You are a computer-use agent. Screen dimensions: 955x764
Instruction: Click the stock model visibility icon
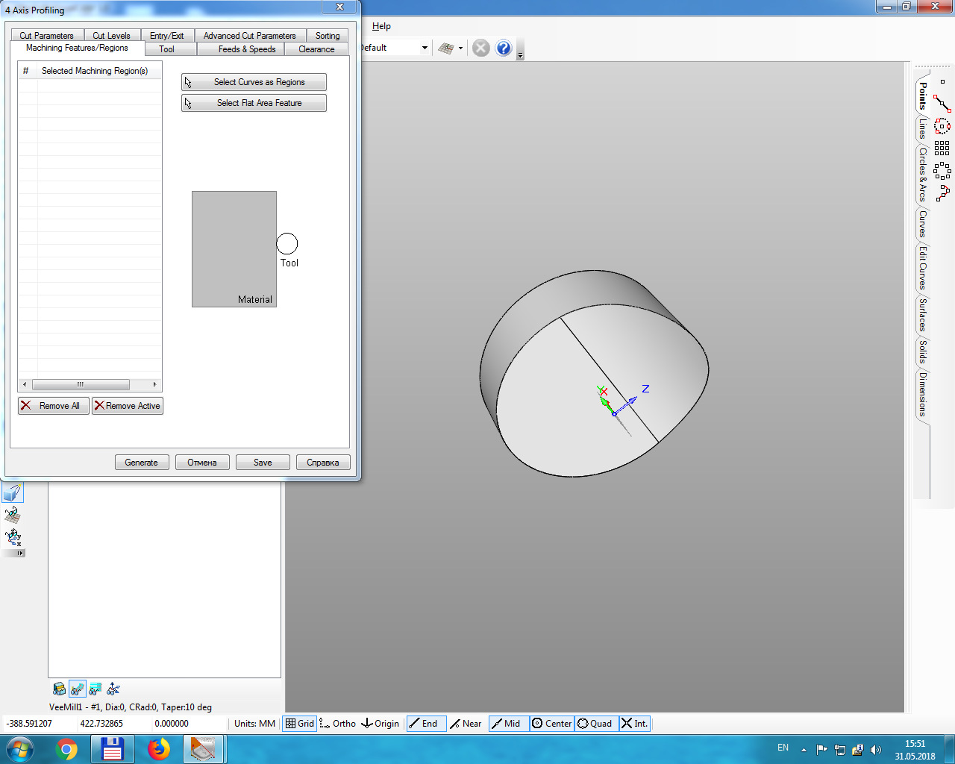pyautogui.click(x=59, y=689)
